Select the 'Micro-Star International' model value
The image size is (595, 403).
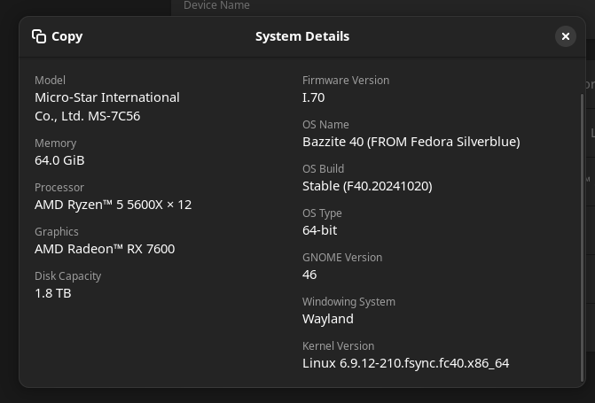[x=107, y=97]
